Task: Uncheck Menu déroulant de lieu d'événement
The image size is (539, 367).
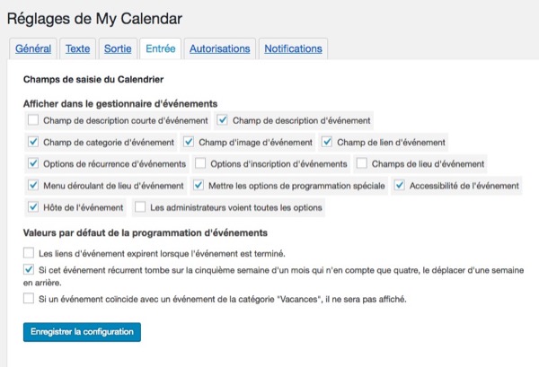Action: tap(33, 186)
